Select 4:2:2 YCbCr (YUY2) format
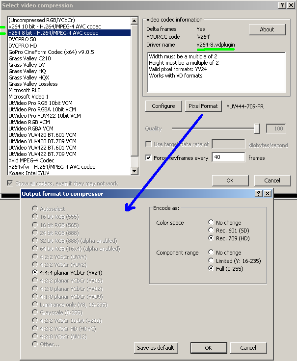 coord(35,264)
